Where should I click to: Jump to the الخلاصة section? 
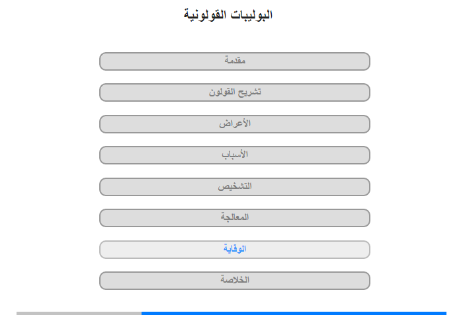pyautogui.click(x=235, y=281)
